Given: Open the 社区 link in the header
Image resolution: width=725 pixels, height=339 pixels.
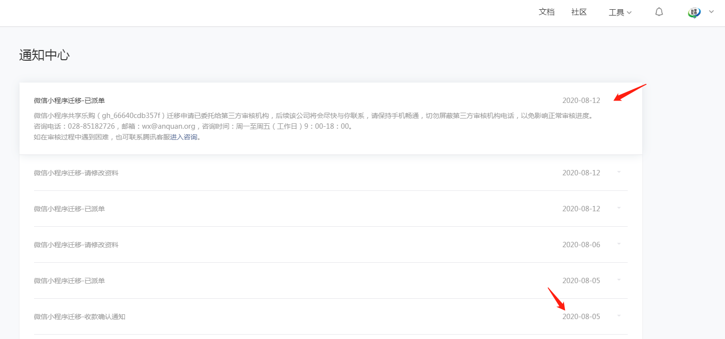Looking at the screenshot, I should click(x=579, y=12).
